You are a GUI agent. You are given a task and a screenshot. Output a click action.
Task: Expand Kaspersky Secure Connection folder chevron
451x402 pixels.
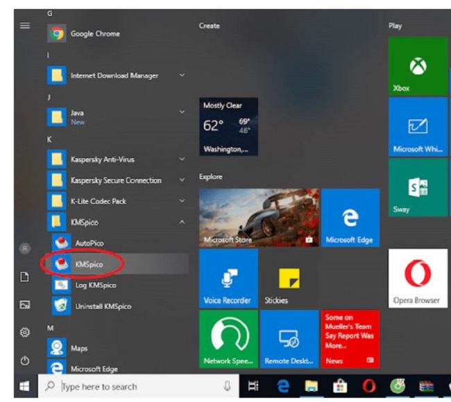[182, 180]
